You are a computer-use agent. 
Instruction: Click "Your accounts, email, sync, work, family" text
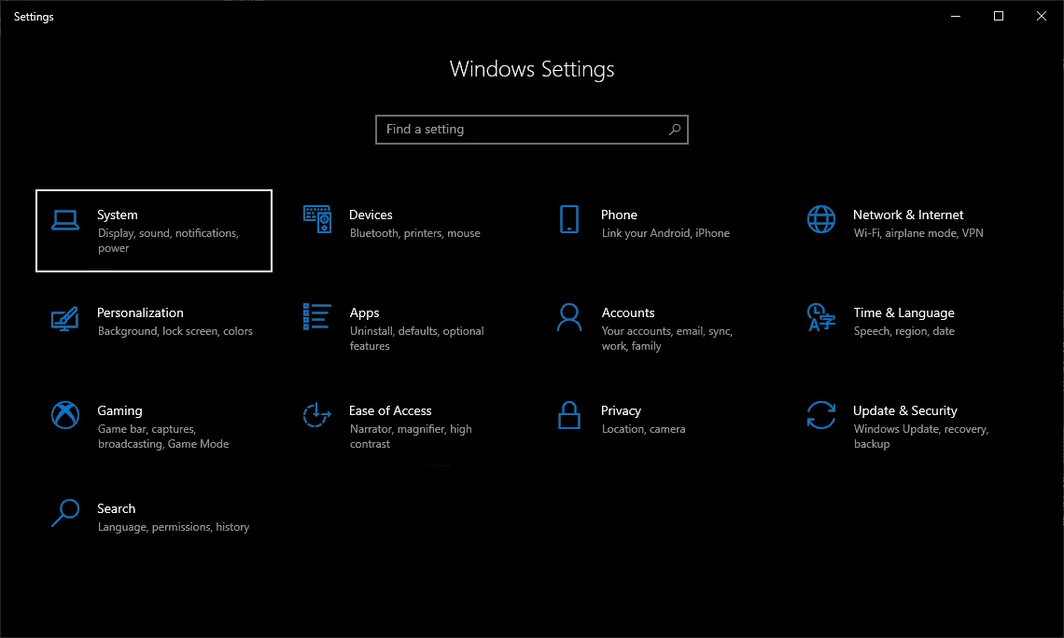coord(667,339)
